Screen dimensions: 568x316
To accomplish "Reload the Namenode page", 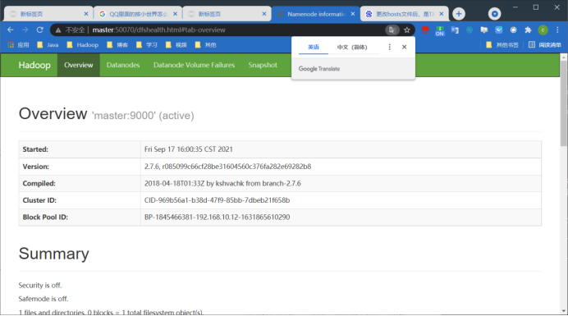I will pos(40,30).
